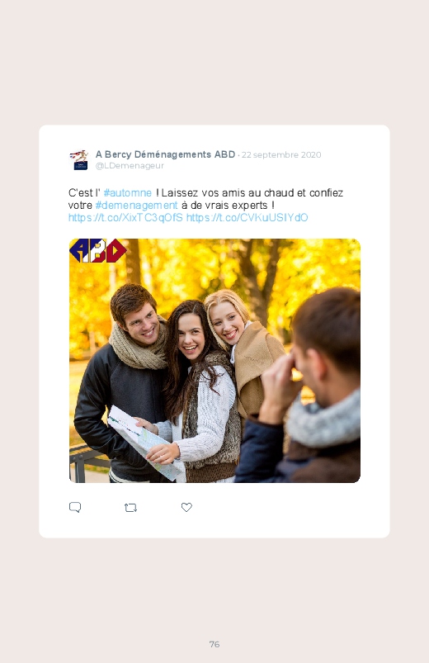Image resolution: width=429 pixels, height=663 pixels.
Task: Visit the @LDemenageur handle
Action: pyautogui.click(x=130, y=166)
